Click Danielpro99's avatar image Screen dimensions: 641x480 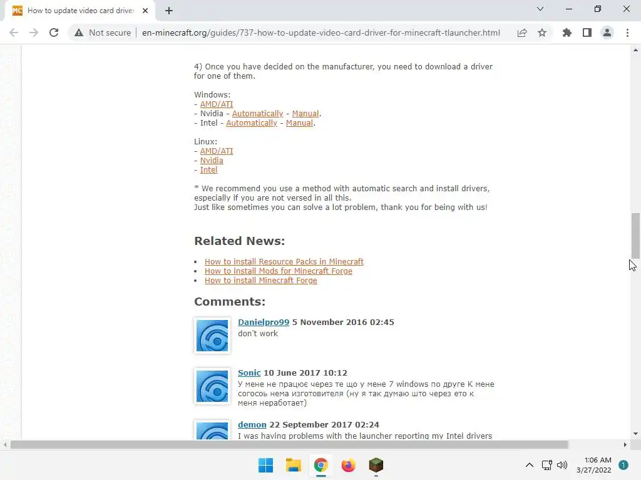point(212,336)
